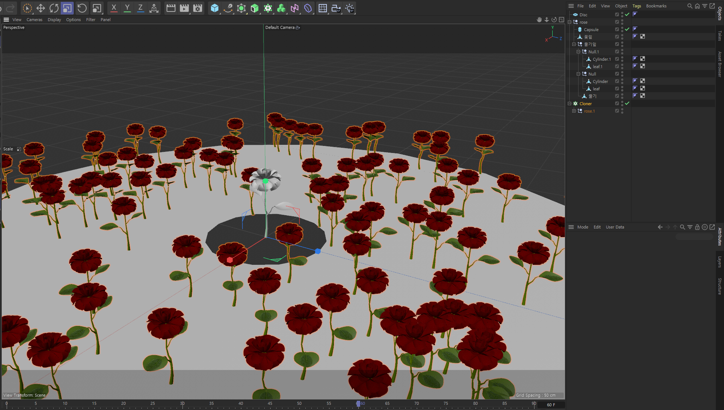
Task: Toggle the Capsule object's green enable checkmark
Action: pos(627,30)
